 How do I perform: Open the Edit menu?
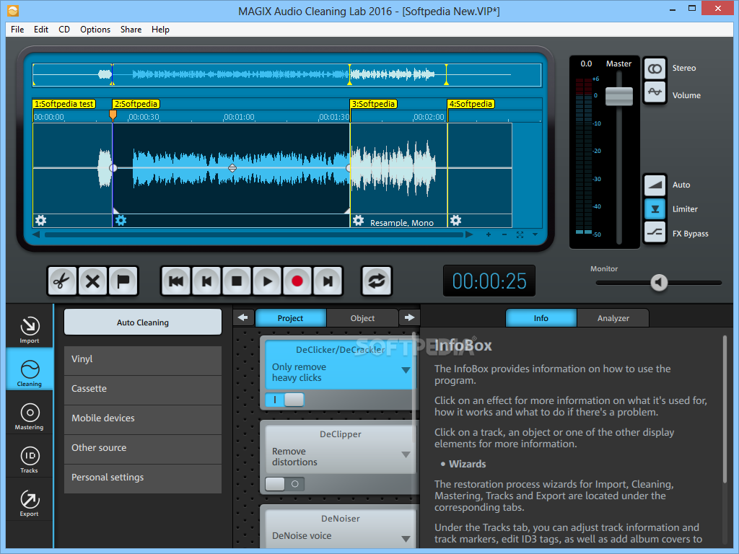41,29
